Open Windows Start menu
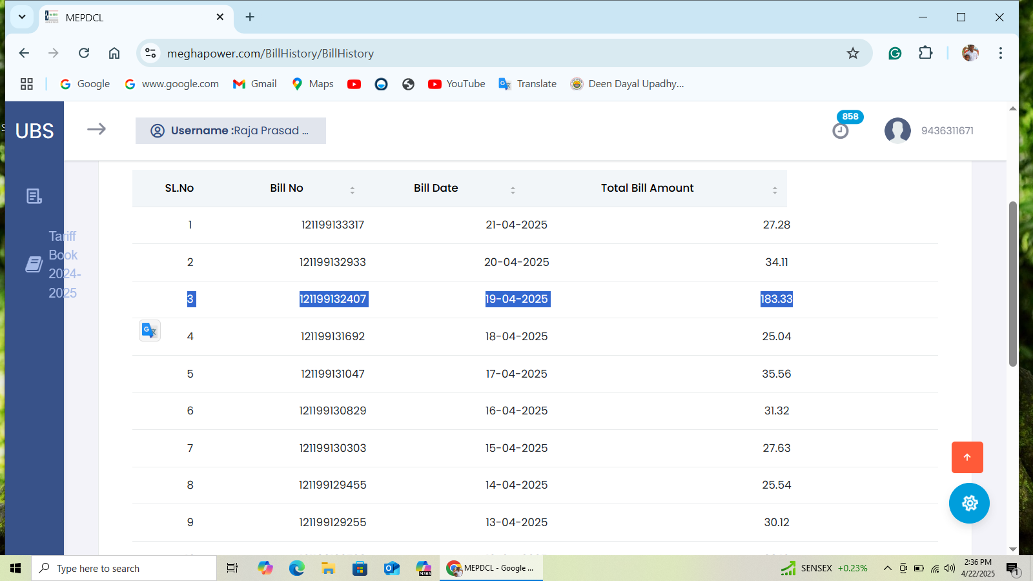Screen dimensions: 1033x581 tap(15, 568)
